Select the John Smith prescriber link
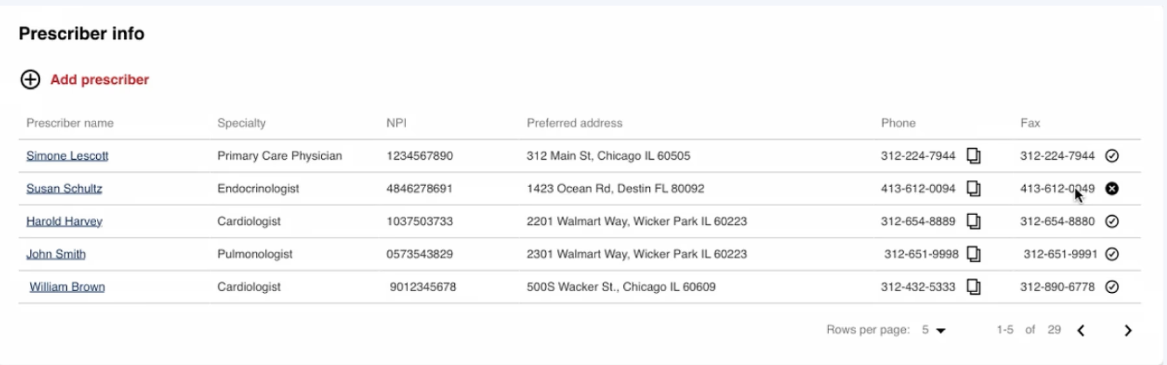Image resolution: width=1167 pixels, height=365 pixels. click(x=56, y=254)
